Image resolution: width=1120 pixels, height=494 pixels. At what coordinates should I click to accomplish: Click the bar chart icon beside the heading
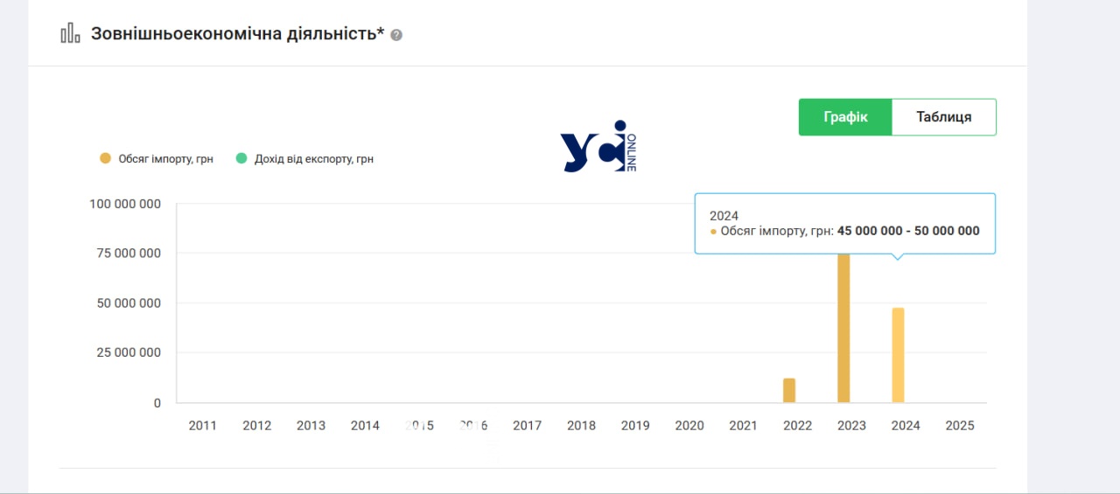70,34
